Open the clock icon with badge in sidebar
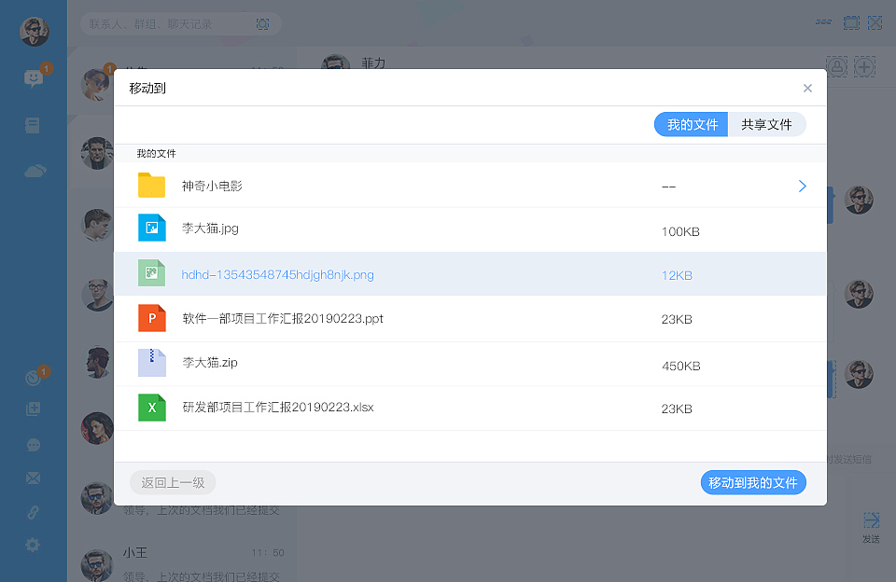 [x=34, y=378]
